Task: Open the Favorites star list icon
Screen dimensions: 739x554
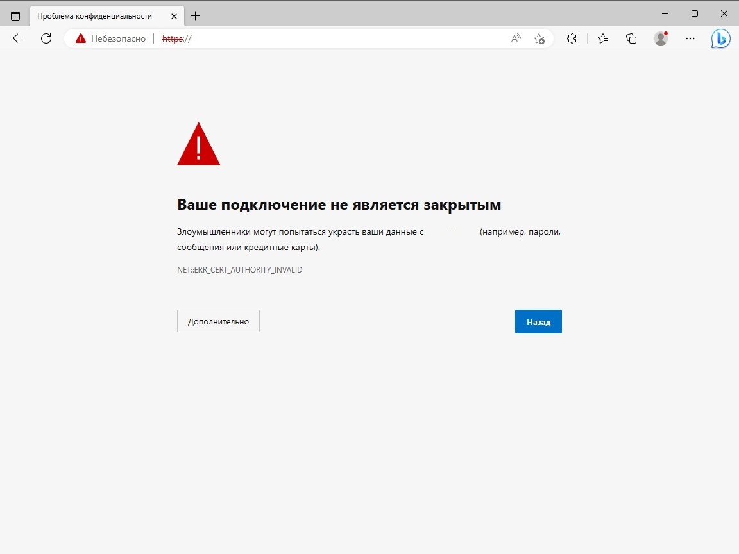Action: point(603,38)
